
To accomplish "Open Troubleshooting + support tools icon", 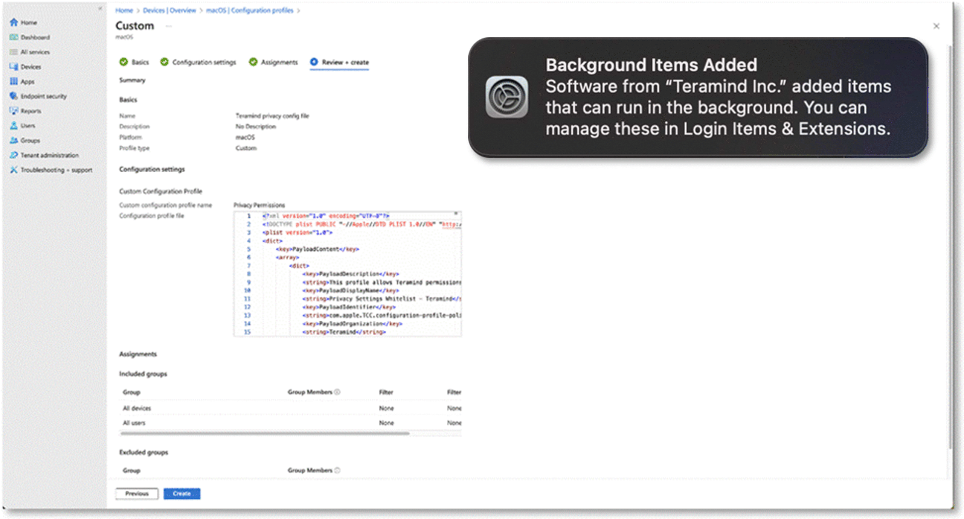I will coord(14,170).
